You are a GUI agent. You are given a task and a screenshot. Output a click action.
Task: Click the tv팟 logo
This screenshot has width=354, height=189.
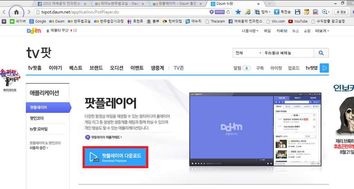pos(39,53)
